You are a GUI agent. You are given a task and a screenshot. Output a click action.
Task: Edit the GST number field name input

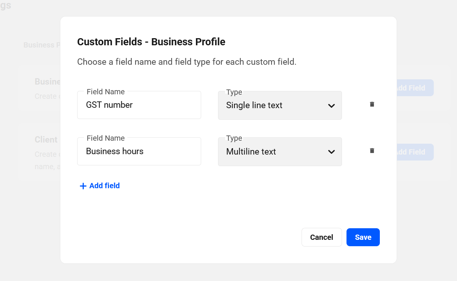tap(139, 105)
